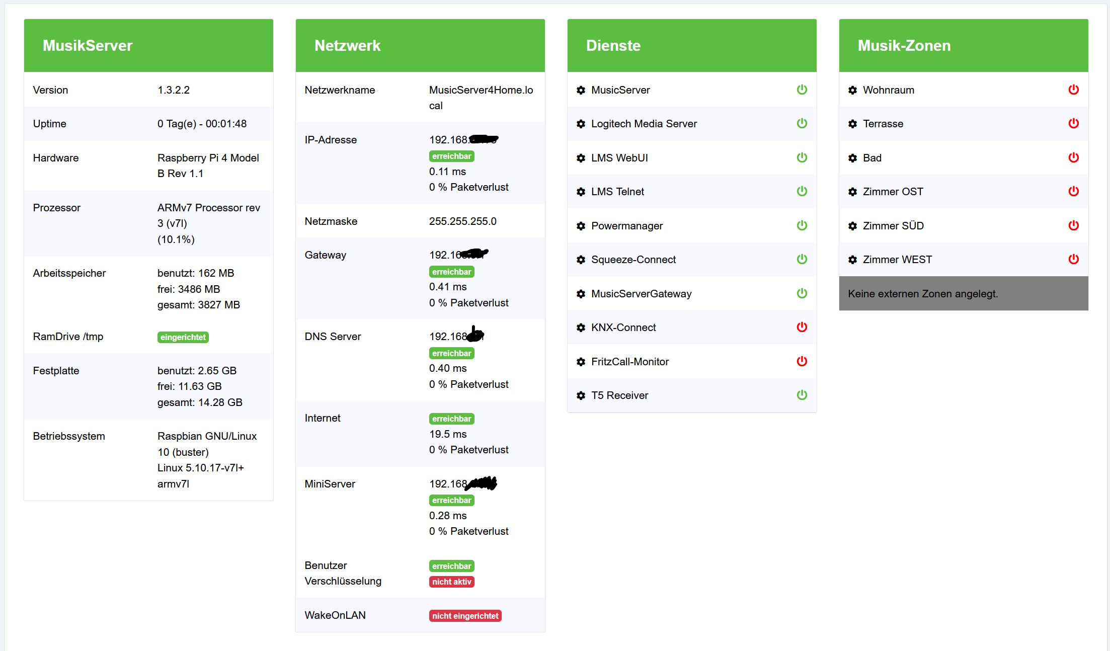This screenshot has height=651, width=1110.
Task: Select the Zimmer SÜD zone name
Action: (x=893, y=226)
